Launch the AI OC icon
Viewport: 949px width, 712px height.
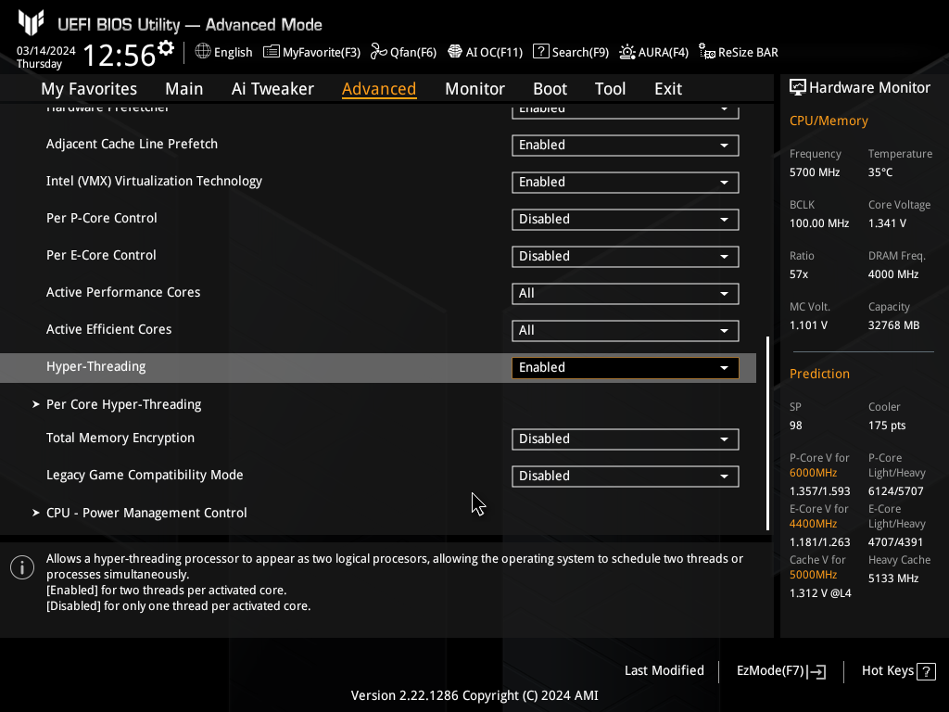coord(455,52)
